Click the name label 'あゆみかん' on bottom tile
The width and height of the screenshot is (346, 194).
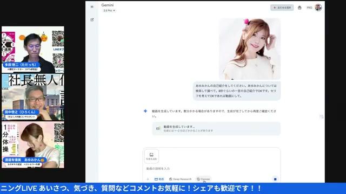tap(24, 160)
